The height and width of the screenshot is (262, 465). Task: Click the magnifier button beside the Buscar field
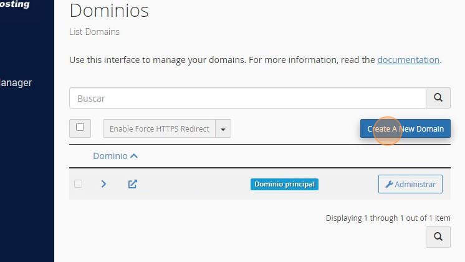(438, 98)
